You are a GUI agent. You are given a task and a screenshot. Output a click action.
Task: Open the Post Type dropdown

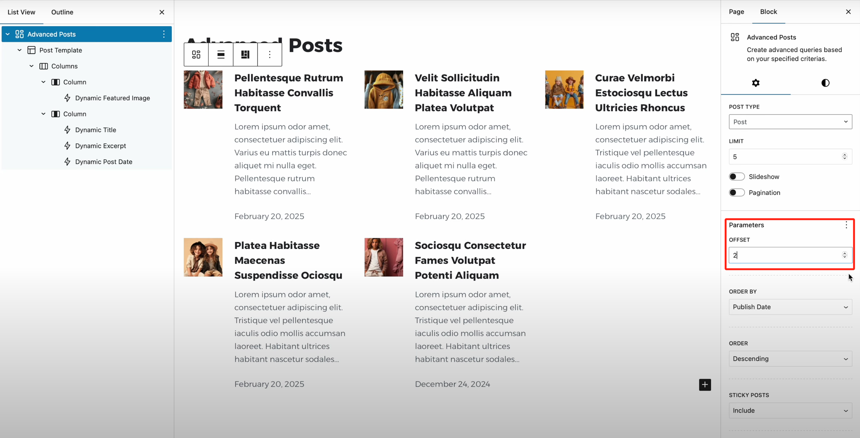(x=790, y=122)
